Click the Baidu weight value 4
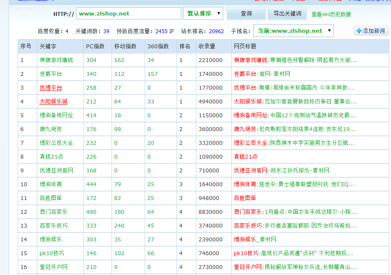391x275 pixels. coord(67,31)
